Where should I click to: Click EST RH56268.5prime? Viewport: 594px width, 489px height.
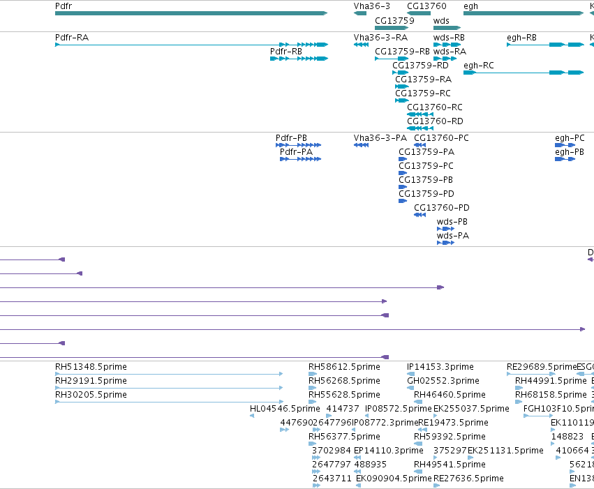(x=344, y=381)
